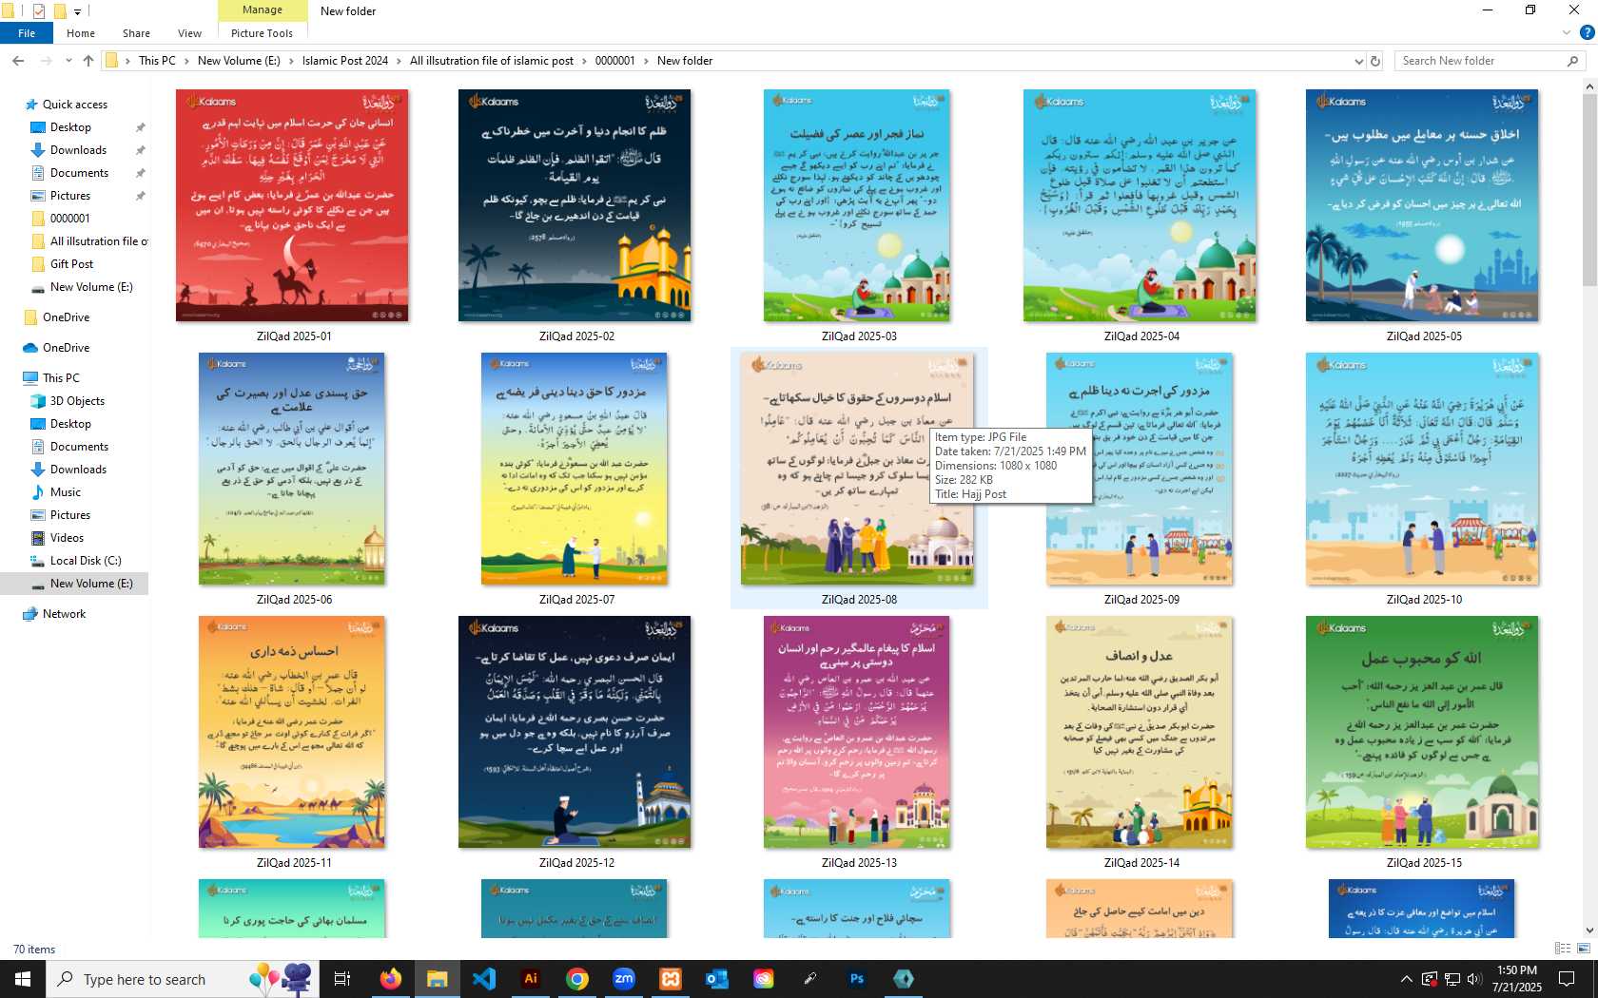Click the Manage contextual tab
The width and height of the screenshot is (1598, 998).
click(x=263, y=10)
